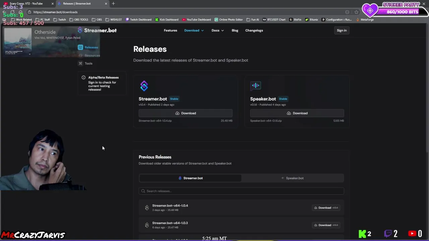Click the icon beside Streamer.bot-x64-1.0.4 row
Viewport: 429px width, 241px height.
tap(147, 208)
